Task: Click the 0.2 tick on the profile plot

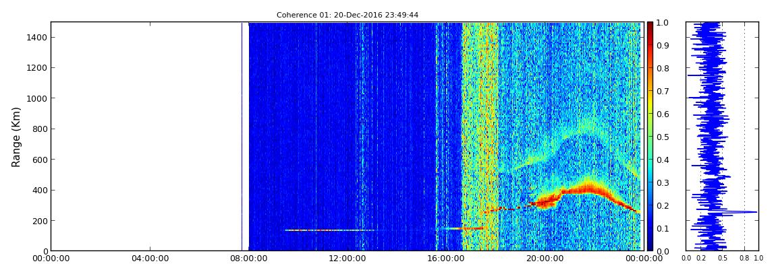Action: [701, 258]
